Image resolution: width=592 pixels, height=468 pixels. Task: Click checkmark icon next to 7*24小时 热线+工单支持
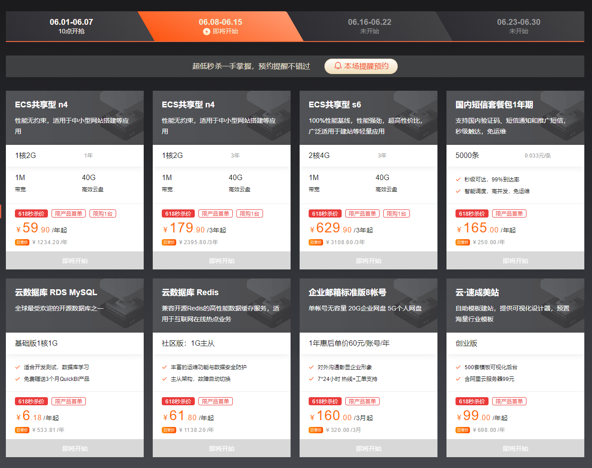tap(311, 379)
